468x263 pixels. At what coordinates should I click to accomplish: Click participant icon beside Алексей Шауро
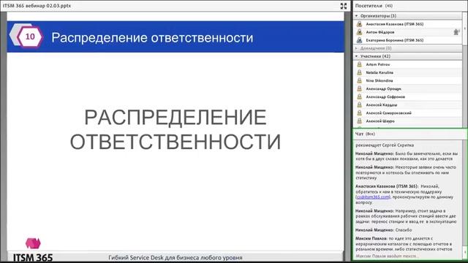[x=359, y=121]
